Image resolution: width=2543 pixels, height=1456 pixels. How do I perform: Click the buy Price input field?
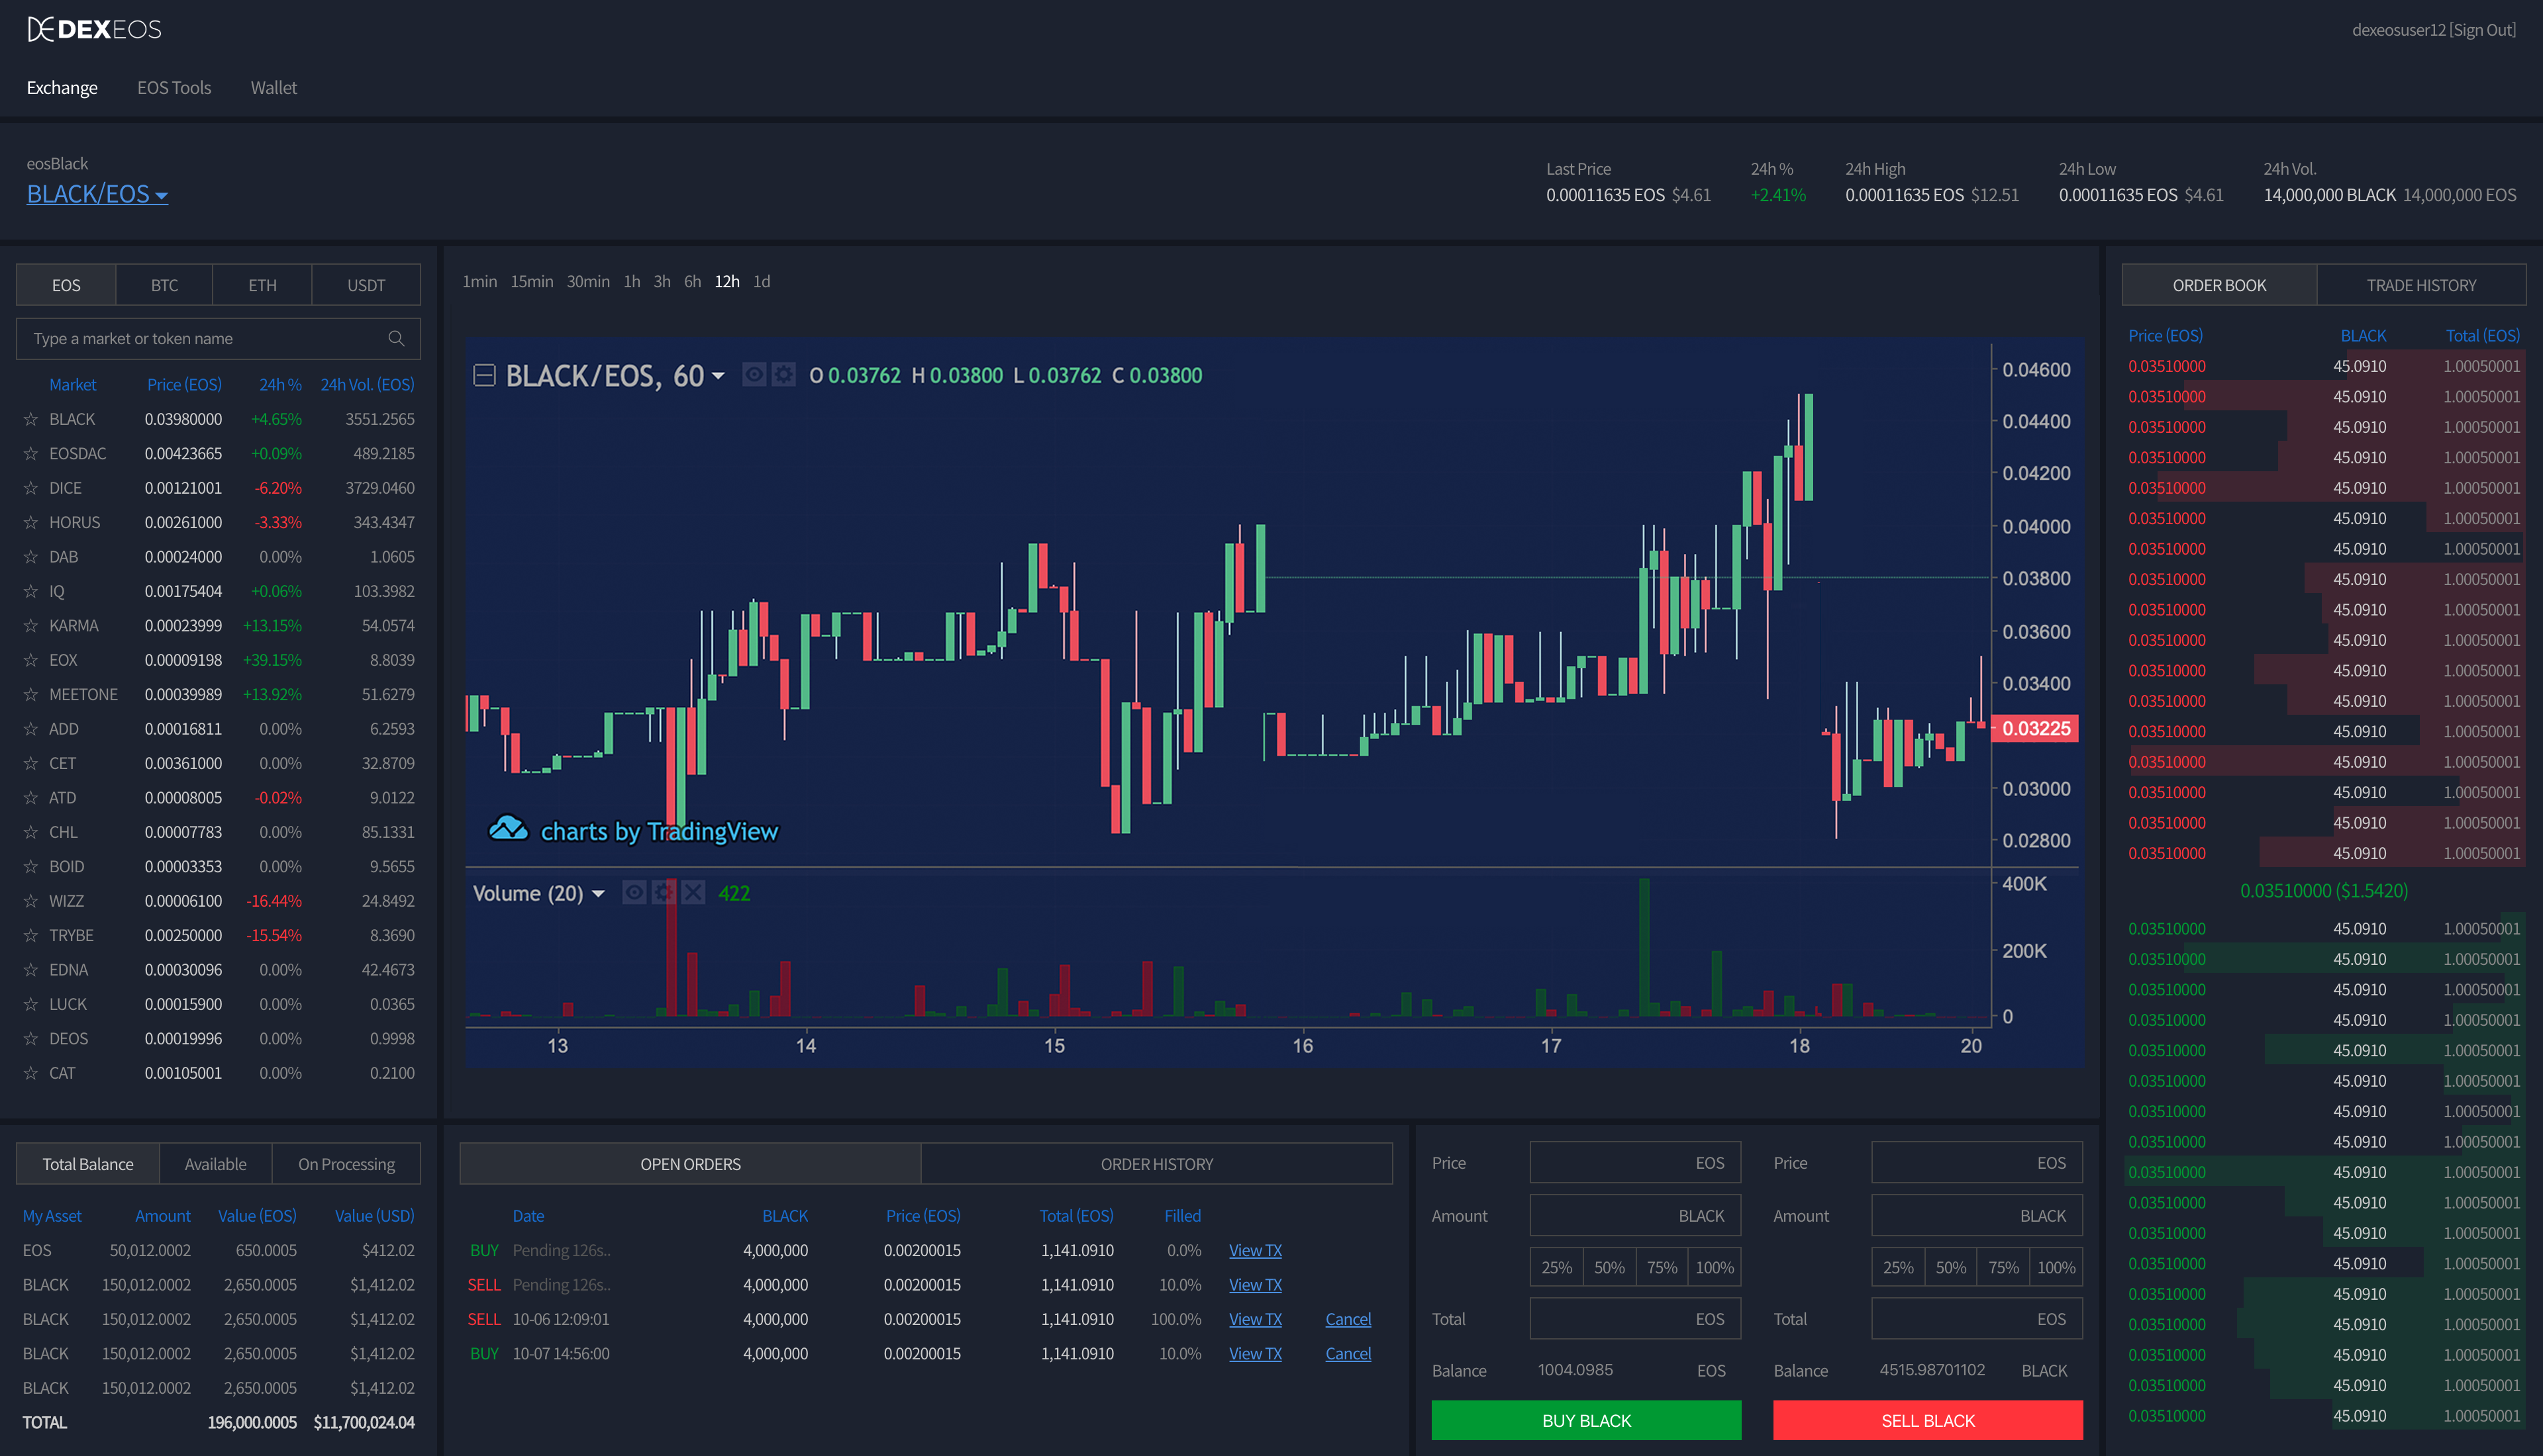click(x=1634, y=1163)
